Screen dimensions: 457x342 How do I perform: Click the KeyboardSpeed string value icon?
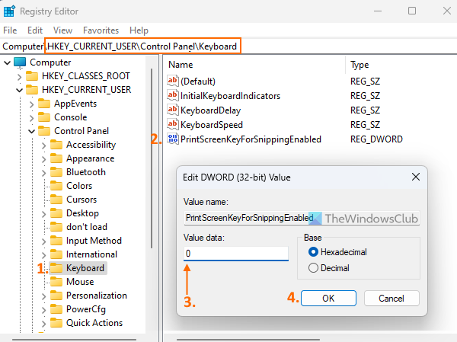(x=173, y=124)
